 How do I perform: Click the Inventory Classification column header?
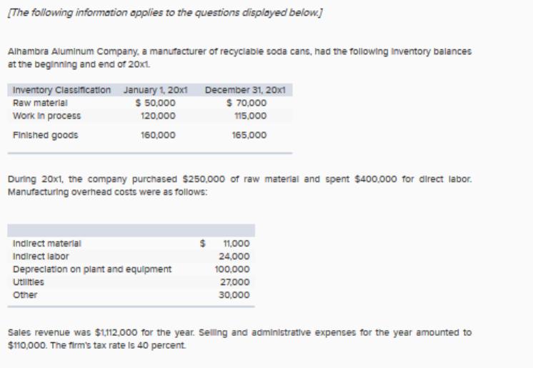pos(61,90)
